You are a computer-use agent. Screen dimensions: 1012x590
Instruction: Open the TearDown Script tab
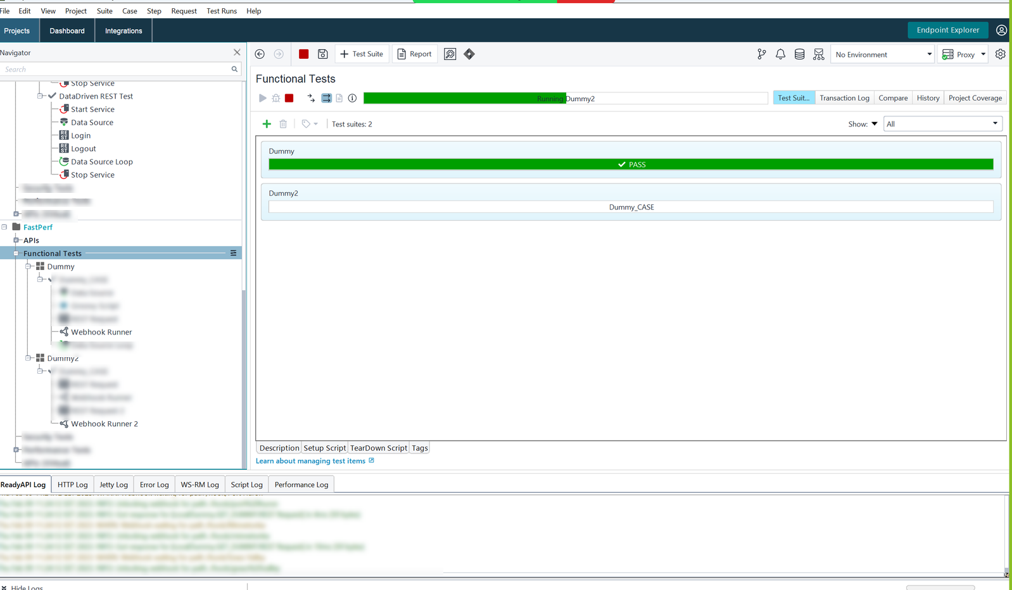tap(379, 448)
